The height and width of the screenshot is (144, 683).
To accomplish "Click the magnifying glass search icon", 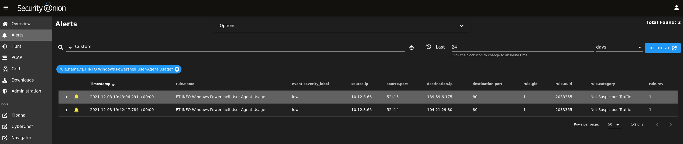I will click(x=61, y=47).
